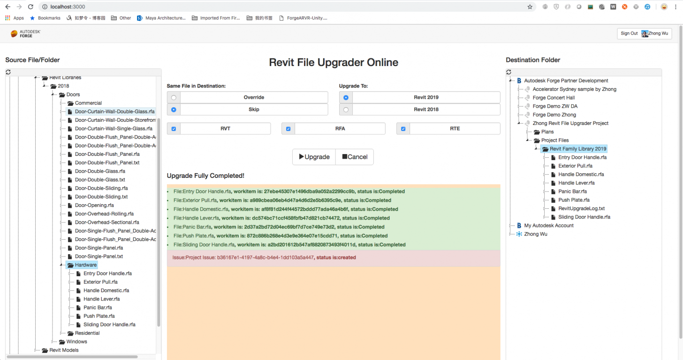683x360 pixels.
Task: Open the Maya Architecture bookmark
Action: click(x=161, y=18)
